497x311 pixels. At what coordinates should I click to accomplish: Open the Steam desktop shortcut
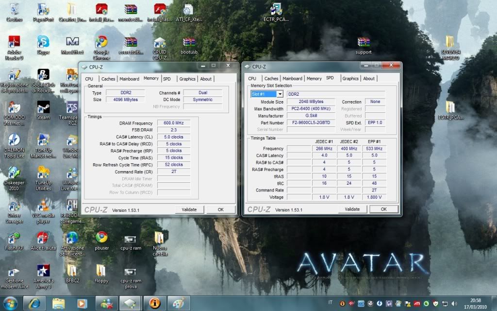43,108
